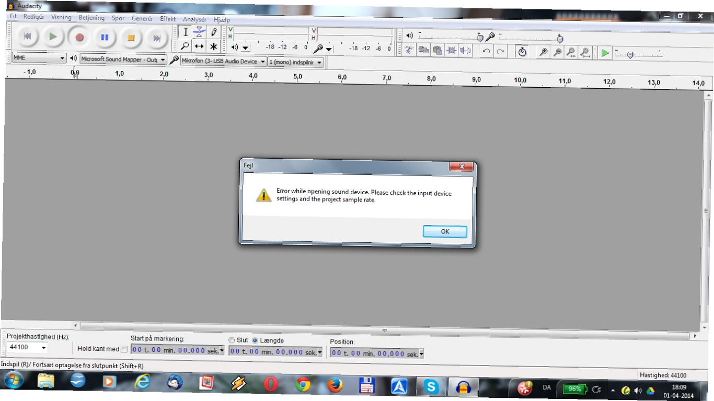Viewport: 714px width, 401px height.
Task: Select the Slut radio button
Action: tap(232, 340)
